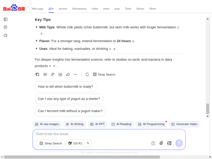
Task: Click the vertical scrollbar thumb
Action: (207, 109)
